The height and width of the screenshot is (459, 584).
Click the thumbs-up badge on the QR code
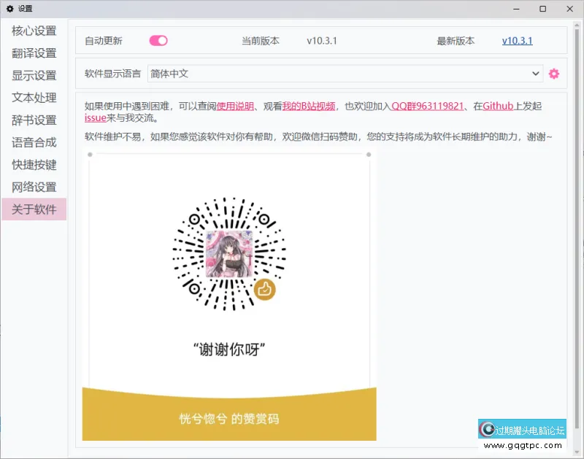[x=264, y=289]
